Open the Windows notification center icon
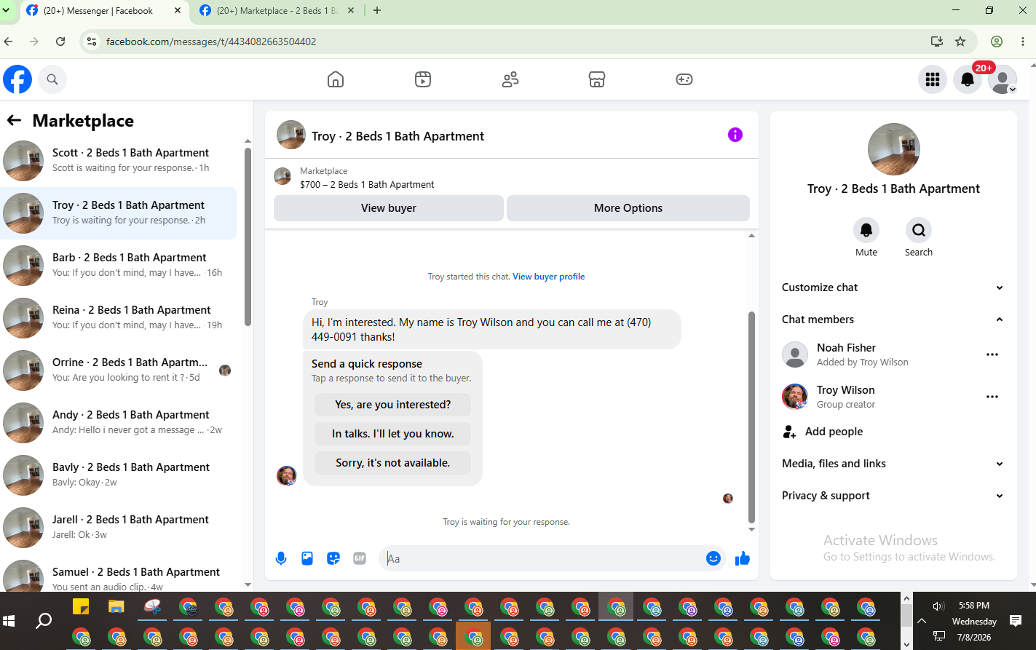This screenshot has width=1036, height=650. coord(1016,621)
